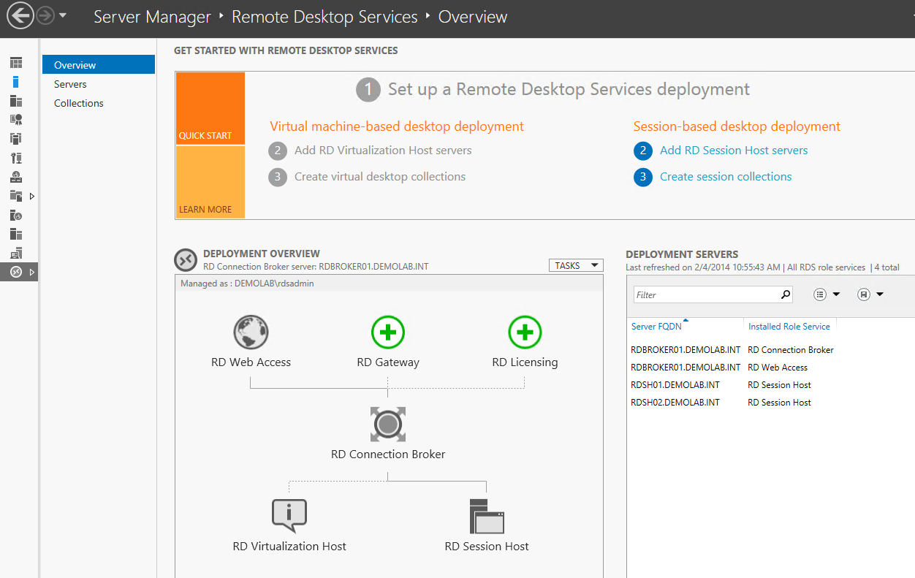Open the save query dropdown

coord(870,294)
